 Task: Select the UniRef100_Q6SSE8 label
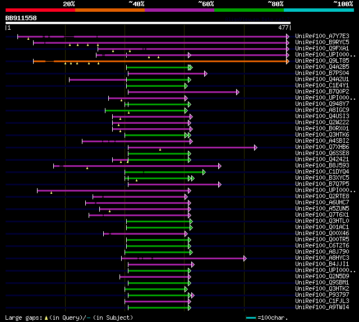pyautogui.click(x=322, y=153)
